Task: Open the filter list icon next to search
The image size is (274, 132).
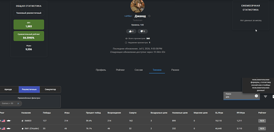Action: click(265, 97)
